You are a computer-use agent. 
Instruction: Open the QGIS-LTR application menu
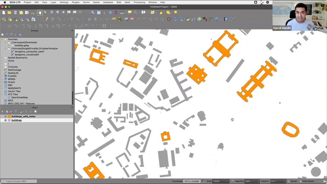tap(15, 2)
